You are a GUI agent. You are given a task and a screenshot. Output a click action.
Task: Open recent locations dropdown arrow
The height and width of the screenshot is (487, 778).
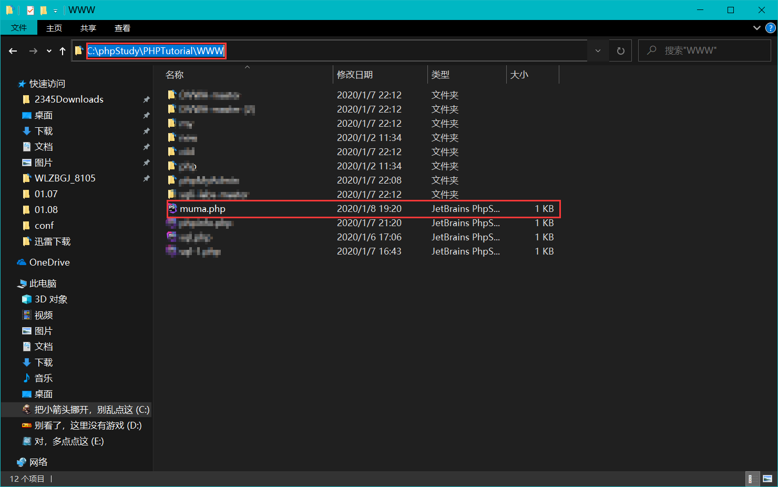(49, 51)
